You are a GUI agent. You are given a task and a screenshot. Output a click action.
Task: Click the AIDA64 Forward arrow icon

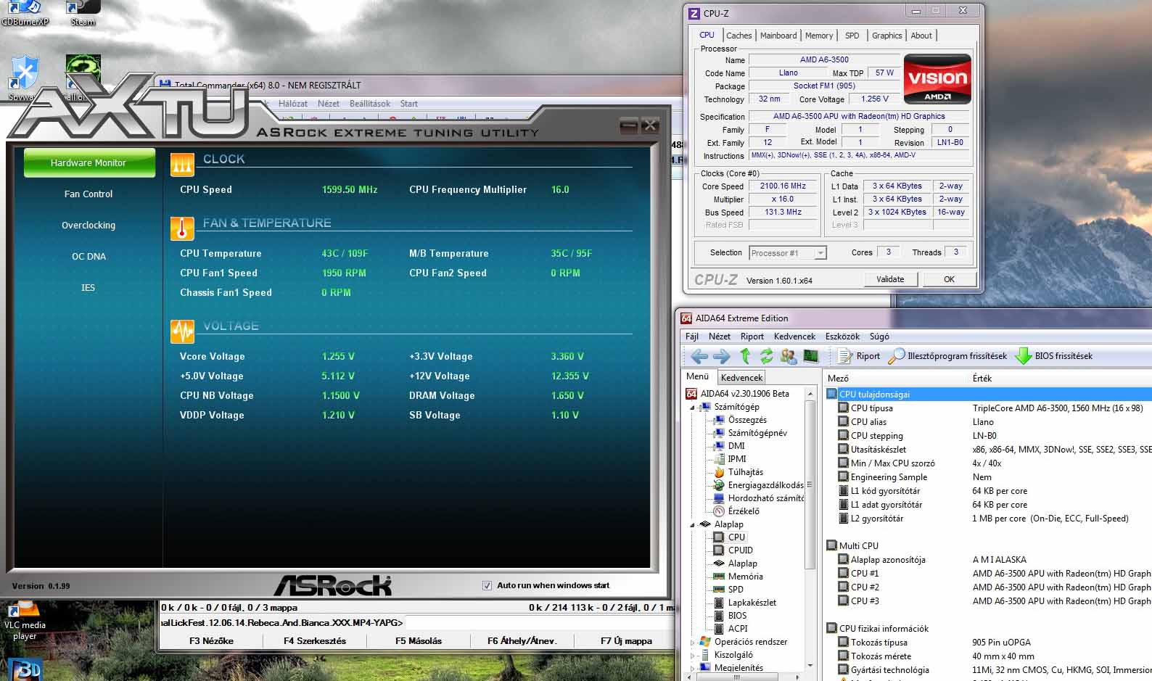[722, 356]
